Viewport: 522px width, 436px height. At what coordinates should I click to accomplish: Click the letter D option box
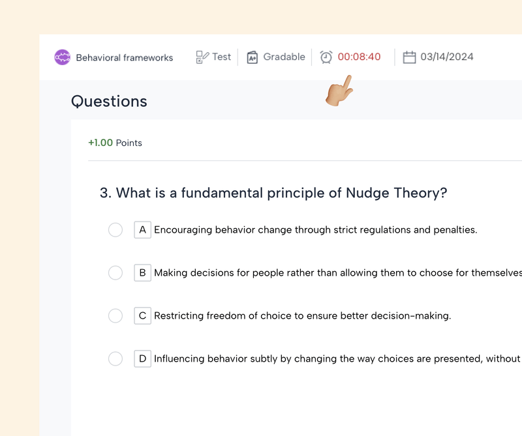(x=142, y=358)
